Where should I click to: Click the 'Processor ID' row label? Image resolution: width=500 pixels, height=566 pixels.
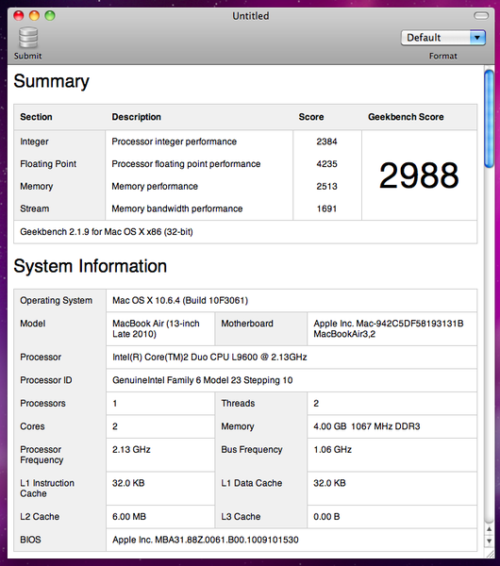(46, 380)
